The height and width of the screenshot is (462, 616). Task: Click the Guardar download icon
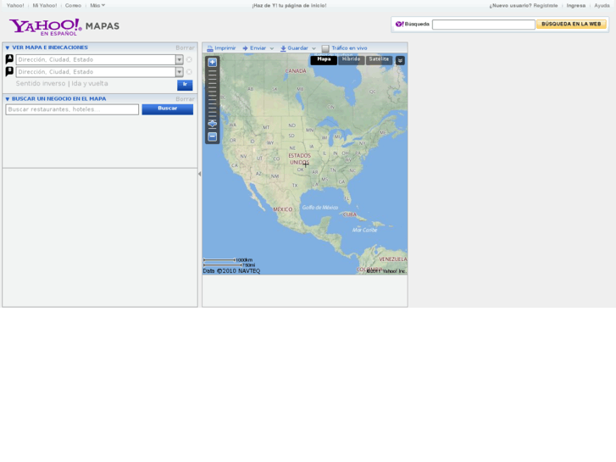tap(283, 49)
